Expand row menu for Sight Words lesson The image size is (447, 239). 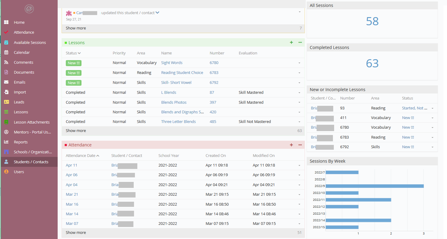pyautogui.click(x=299, y=63)
